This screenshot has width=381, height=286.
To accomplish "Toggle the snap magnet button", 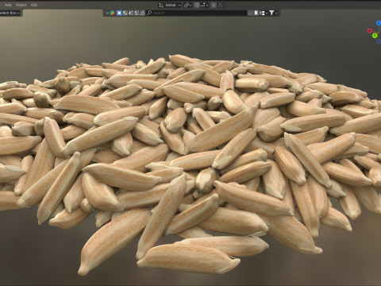I will (196, 5).
